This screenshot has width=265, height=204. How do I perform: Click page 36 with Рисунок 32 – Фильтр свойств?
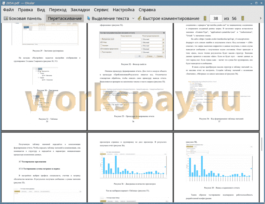pyautogui.click(x=130, y=77)
